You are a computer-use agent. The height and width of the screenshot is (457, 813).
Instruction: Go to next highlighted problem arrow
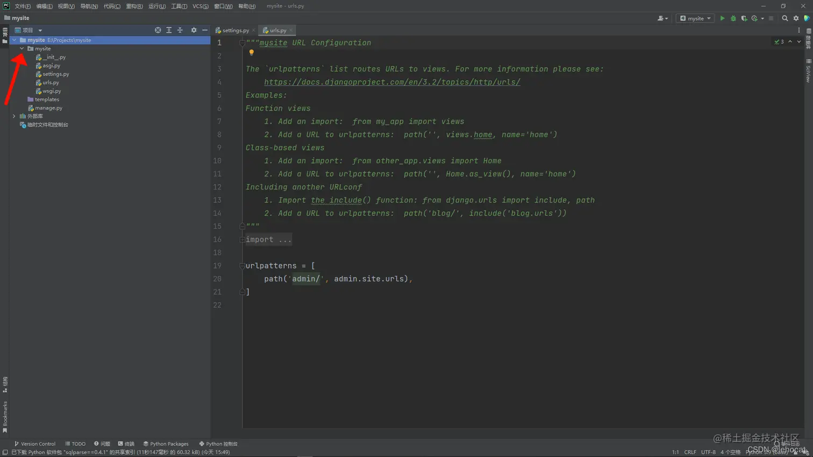(x=799, y=42)
